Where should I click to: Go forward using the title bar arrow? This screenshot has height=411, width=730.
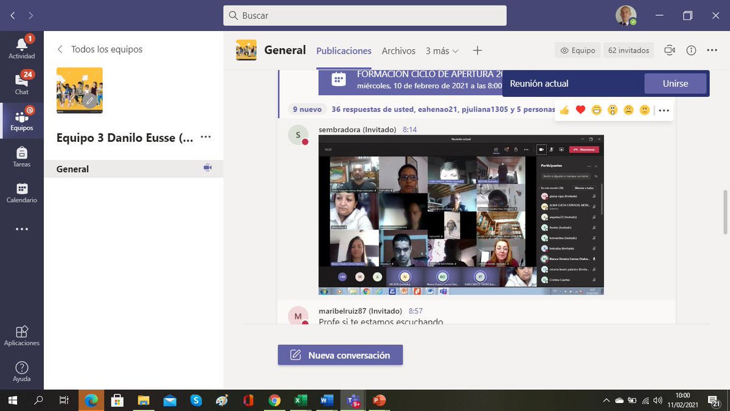(x=31, y=15)
